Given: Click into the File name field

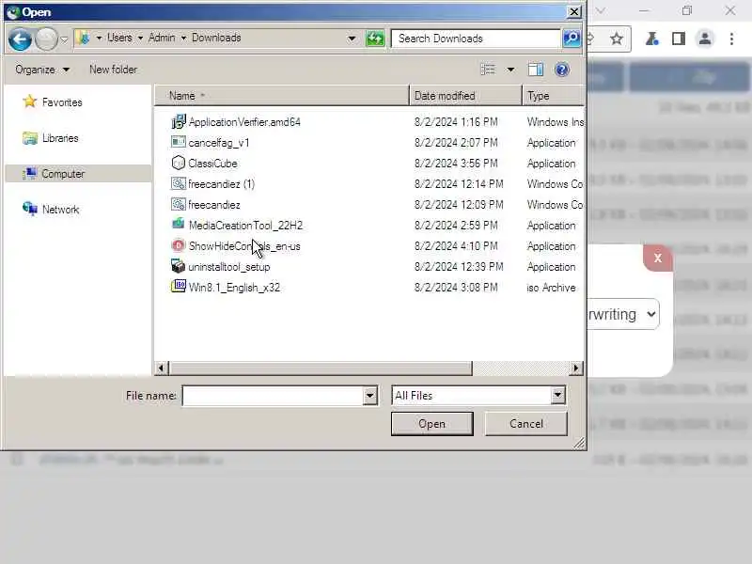Looking at the screenshot, I should (x=273, y=396).
